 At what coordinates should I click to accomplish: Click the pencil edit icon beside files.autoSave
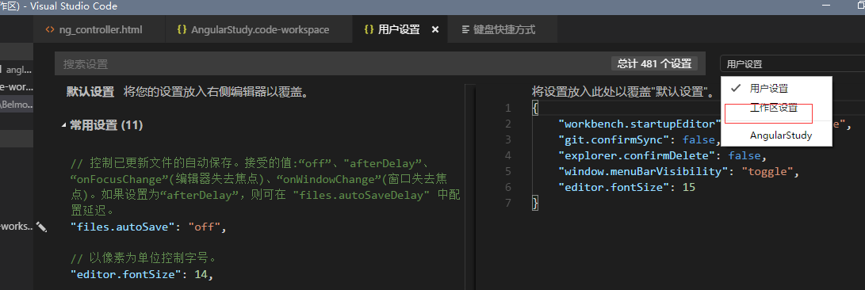tap(41, 227)
